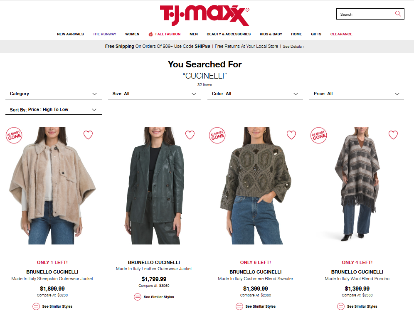Open the Color: All filter
The width and height of the screenshot is (414, 311).
pyautogui.click(x=255, y=94)
